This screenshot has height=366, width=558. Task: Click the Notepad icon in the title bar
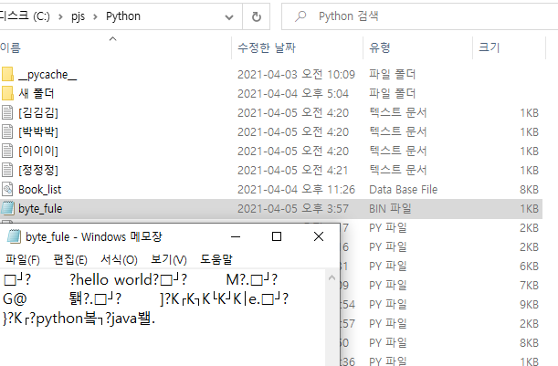(14, 236)
